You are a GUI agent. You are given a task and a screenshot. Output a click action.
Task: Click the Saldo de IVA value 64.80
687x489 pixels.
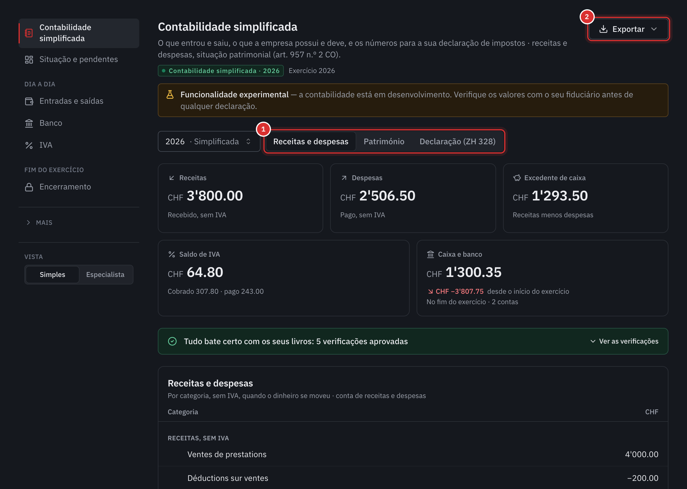pos(205,273)
